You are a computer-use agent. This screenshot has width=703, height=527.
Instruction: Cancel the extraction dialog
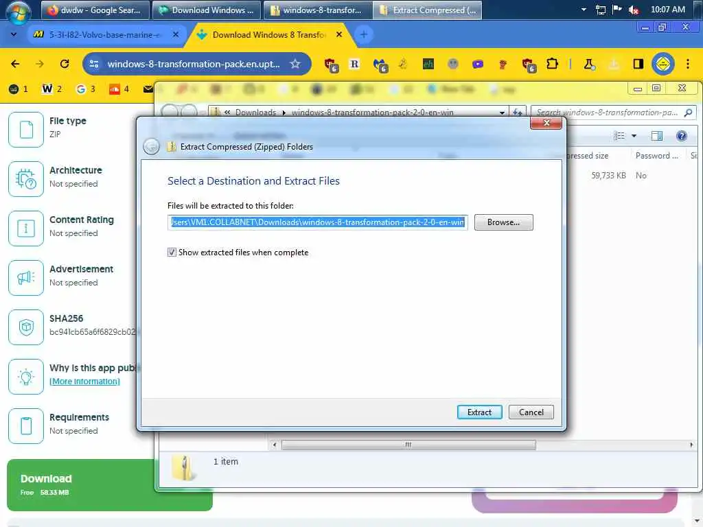531,412
